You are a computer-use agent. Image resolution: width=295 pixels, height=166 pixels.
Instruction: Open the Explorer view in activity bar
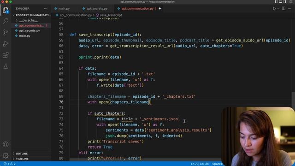point(6,10)
